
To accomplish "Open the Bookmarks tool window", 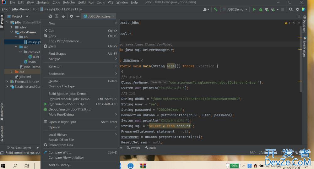I will [x=2, y=111].
